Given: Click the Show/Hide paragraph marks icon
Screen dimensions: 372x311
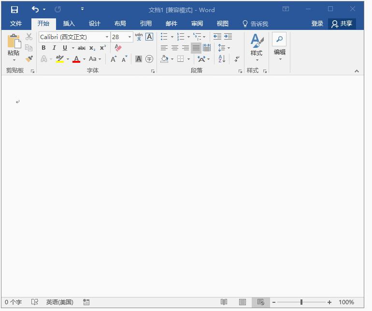Looking at the screenshot, I should point(237,59).
